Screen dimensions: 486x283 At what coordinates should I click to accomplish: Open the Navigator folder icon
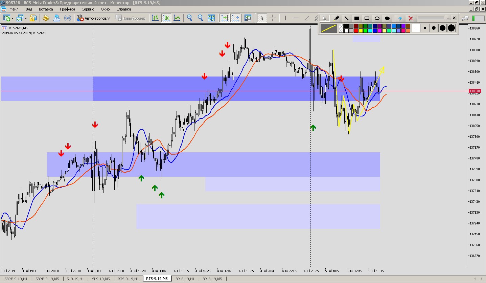tap(46, 18)
